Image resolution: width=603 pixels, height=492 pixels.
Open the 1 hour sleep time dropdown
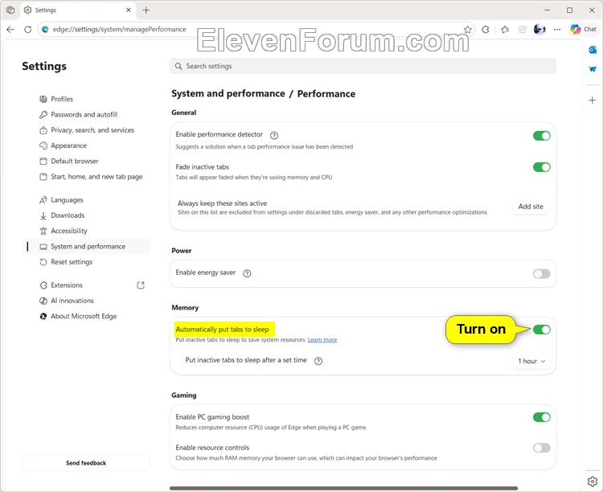(531, 361)
